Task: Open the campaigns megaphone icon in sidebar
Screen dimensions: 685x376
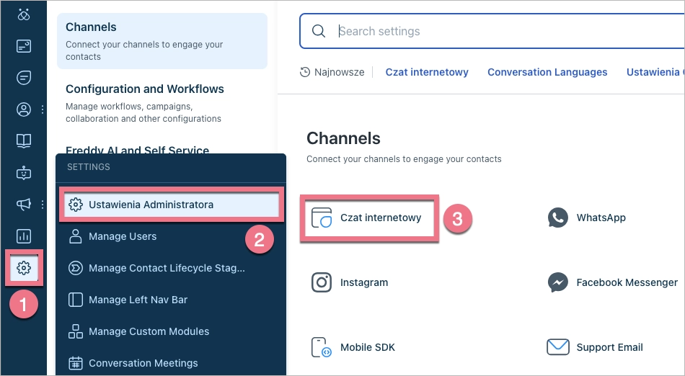Action: (x=24, y=204)
